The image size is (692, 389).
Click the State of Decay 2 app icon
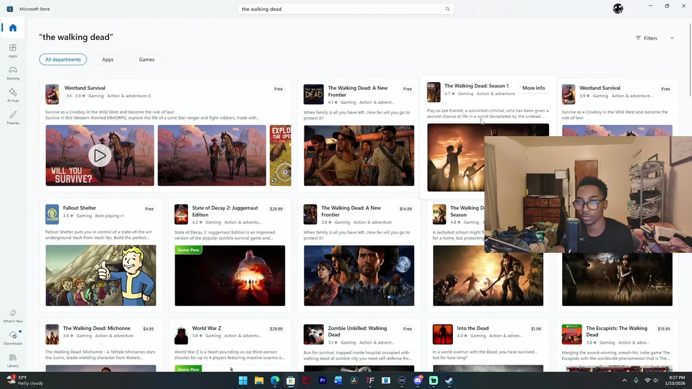point(181,214)
